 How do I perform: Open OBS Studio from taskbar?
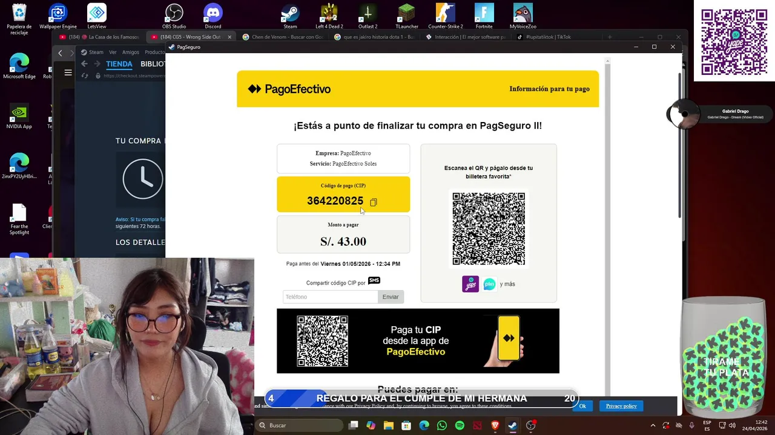coord(531,425)
